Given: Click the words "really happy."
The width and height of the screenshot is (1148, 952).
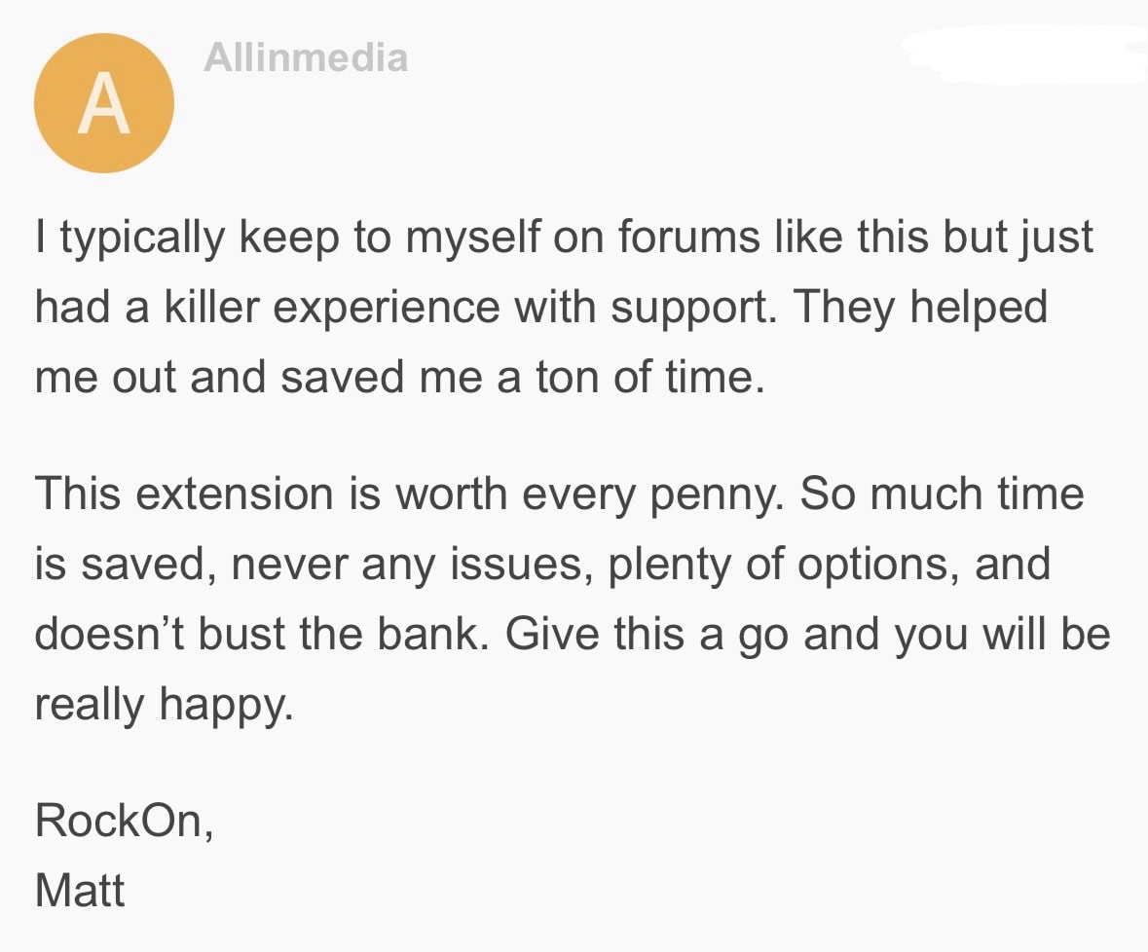Looking at the screenshot, I should click(164, 706).
